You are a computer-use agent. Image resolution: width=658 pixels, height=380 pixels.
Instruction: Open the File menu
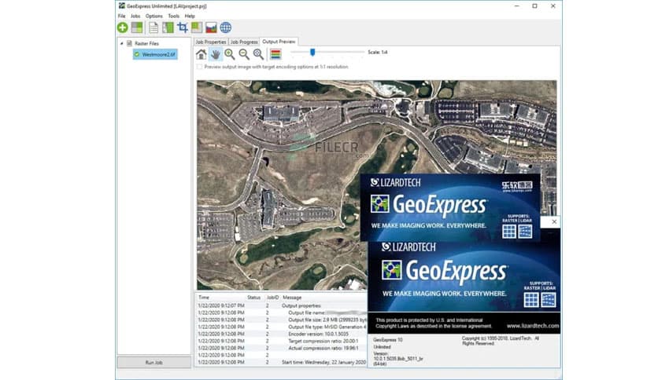(x=122, y=16)
